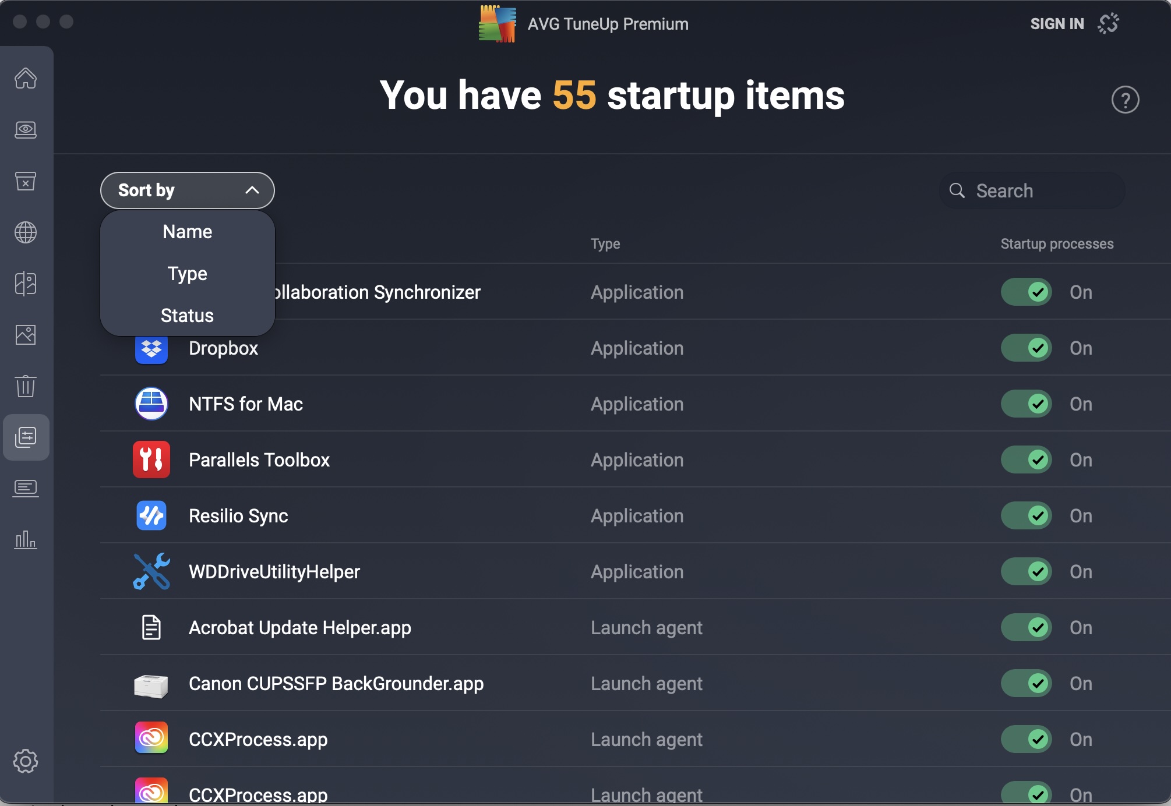
Task: Click the SIGN IN label
Action: click(1057, 23)
